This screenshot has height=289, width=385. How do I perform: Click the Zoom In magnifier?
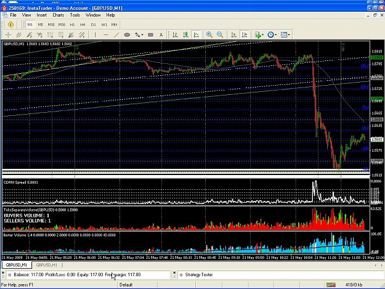coord(209,35)
